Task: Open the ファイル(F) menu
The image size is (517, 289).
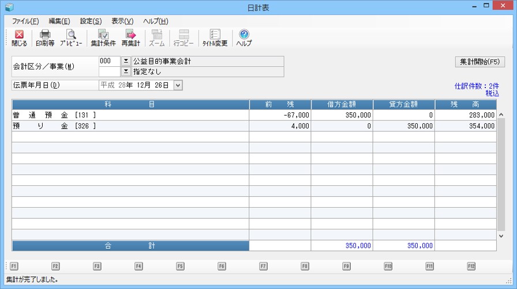Action: pos(25,21)
